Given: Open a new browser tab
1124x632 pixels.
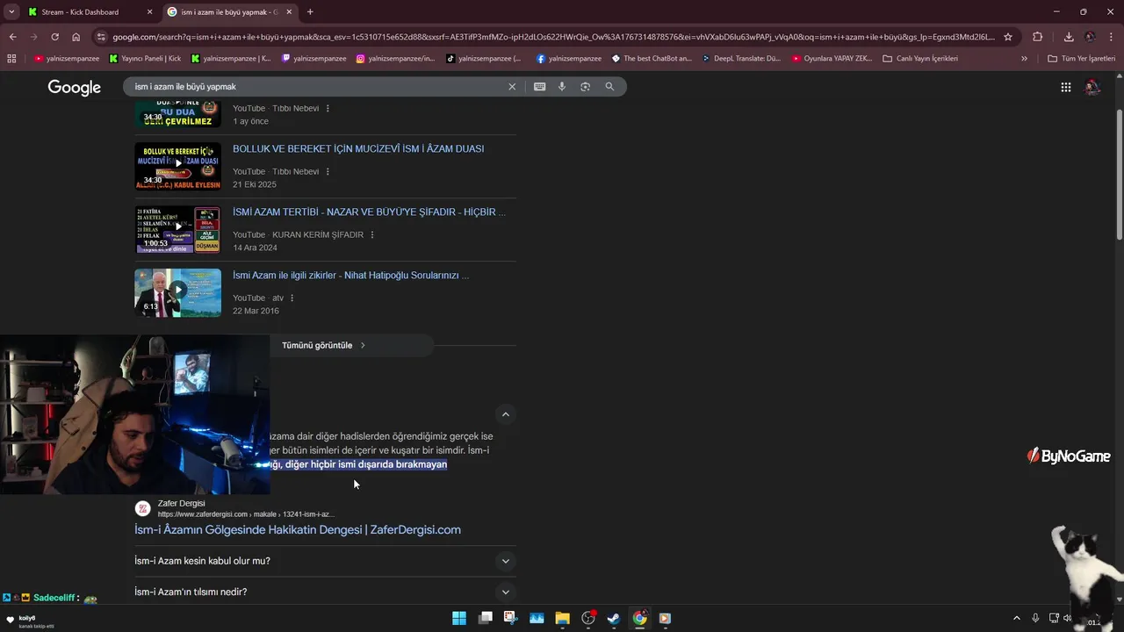Looking at the screenshot, I should (310, 12).
